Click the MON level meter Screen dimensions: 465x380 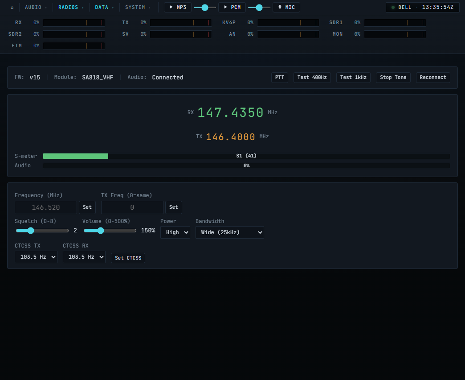click(395, 34)
